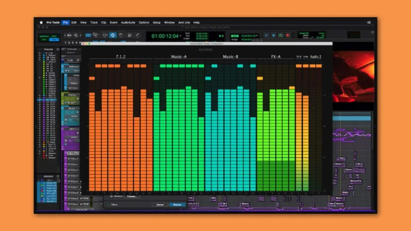Toggle the Grid mode indicator
This screenshot has height=231, width=411.
coord(235,36)
